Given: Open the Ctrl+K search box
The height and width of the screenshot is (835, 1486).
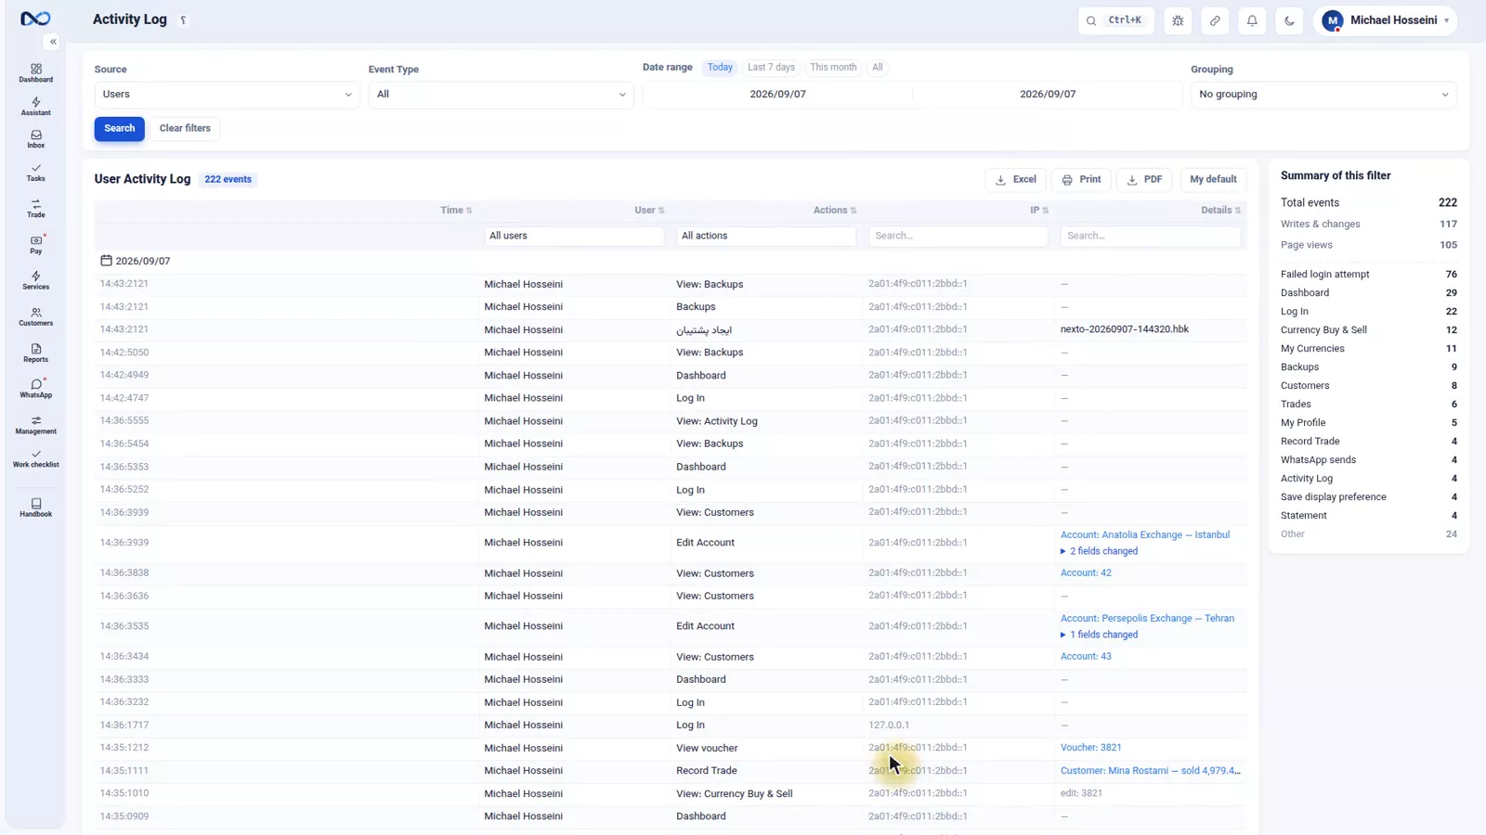Looking at the screenshot, I should click(1115, 20).
